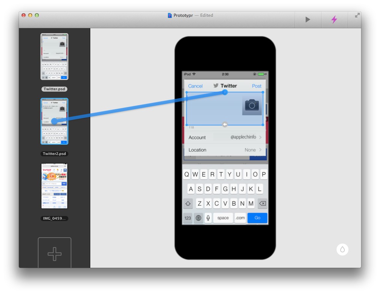
Task: Select the Yahoo screenshot thumbnail
Action: click(54, 186)
